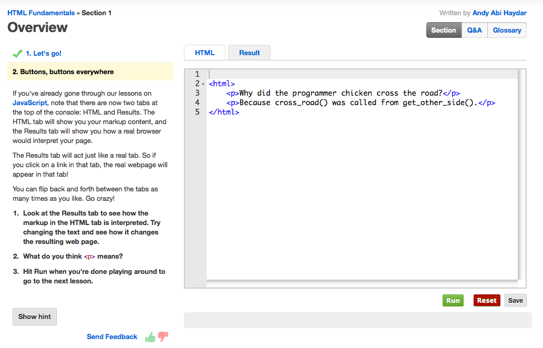
Task: Open the Q&A section
Action: pyautogui.click(x=474, y=30)
